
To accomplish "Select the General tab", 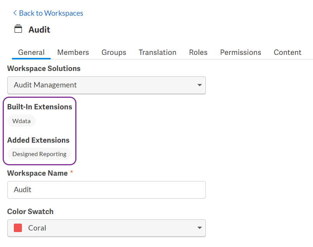I will coord(31,53).
